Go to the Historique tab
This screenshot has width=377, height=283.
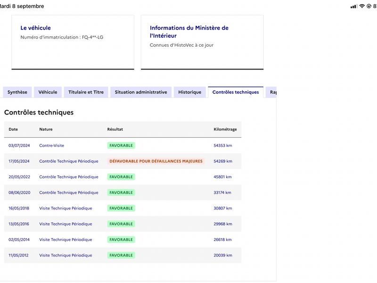[190, 92]
